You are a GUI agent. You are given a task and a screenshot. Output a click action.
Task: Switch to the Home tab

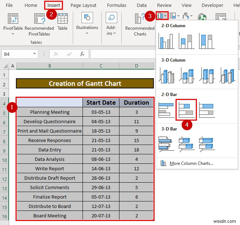pyautogui.click(x=31, y=5)
